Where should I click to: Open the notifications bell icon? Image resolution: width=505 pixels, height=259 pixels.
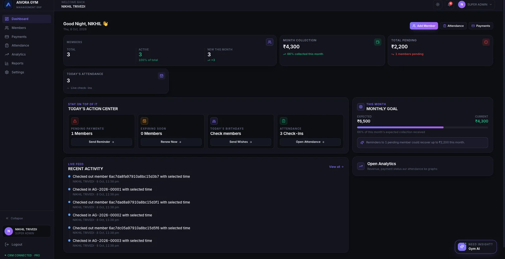pyautogui.click(x=449, y=4)
